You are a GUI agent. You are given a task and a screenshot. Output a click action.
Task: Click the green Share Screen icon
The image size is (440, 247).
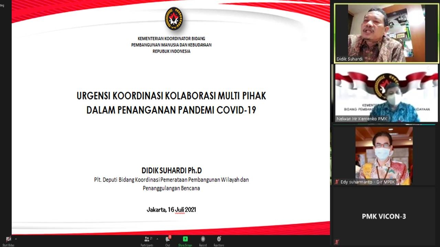[185, 239]
